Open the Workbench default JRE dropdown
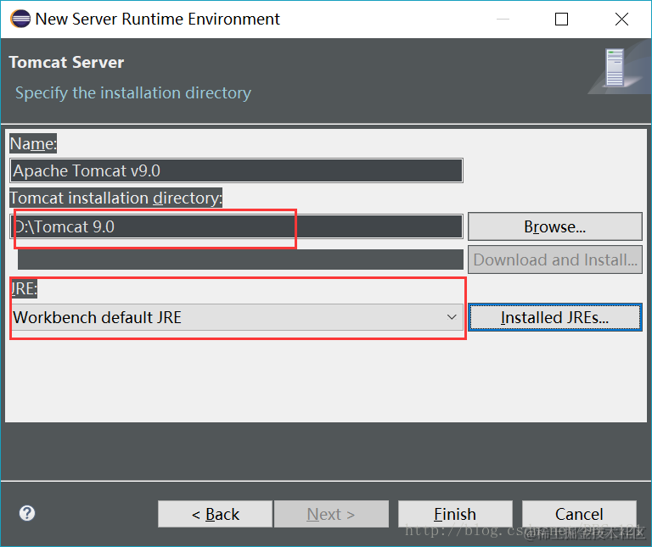Screen dimensions: 652x547 [x=237, y=317]
